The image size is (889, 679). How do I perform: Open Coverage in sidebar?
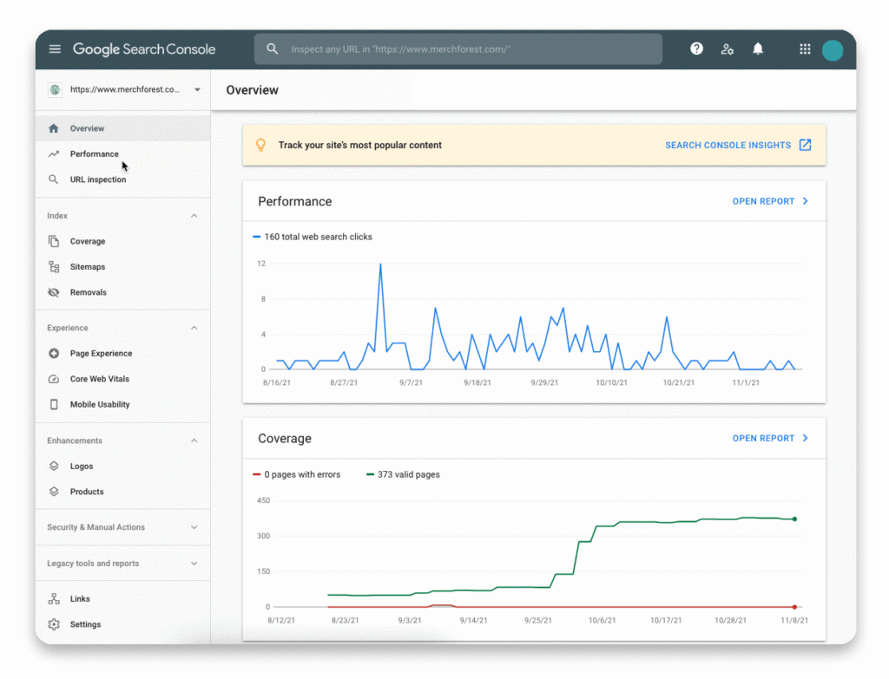[x=123, y=241]
